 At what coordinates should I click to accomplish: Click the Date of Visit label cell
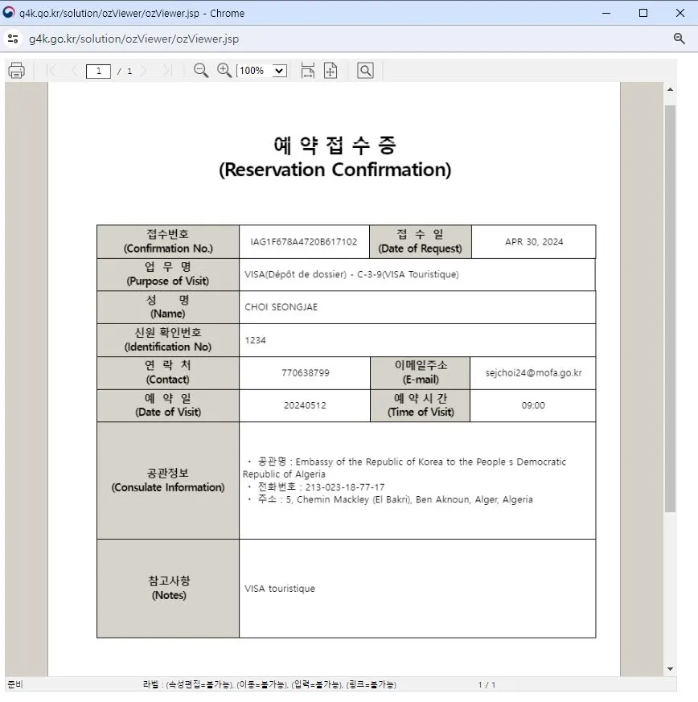tap(168, 405)
